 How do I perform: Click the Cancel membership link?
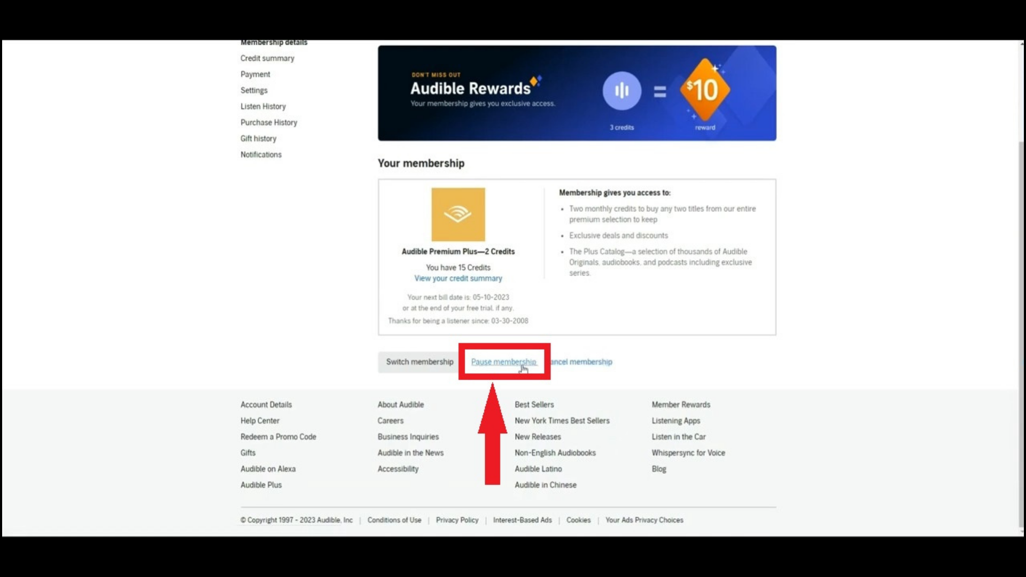tap(582, 362)
